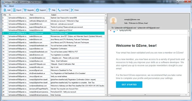
Task: Click the email list vertical scrollbar thumb
Action: point(106,20)
